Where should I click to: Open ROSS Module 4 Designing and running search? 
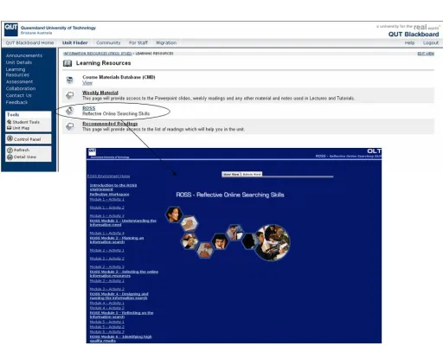[119, 296]
